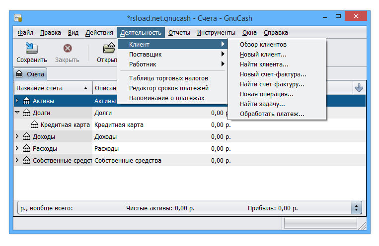The image size is (379, 246).
Task: Choose Новая операция... menu item
Action: point(277,94)
